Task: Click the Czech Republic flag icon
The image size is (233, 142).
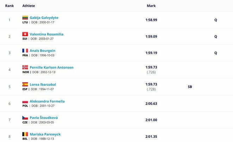Action: [25, 118]
